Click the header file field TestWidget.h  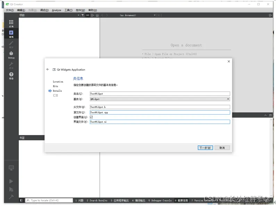tap(160, 107)
